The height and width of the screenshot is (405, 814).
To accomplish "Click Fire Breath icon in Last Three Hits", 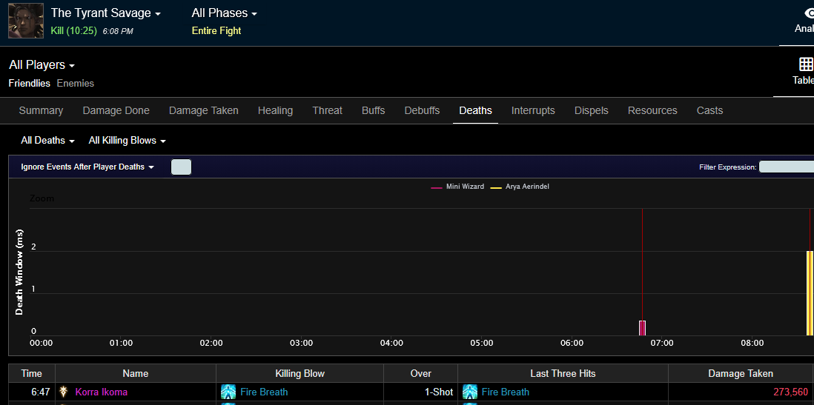I will tap(470, 392).
